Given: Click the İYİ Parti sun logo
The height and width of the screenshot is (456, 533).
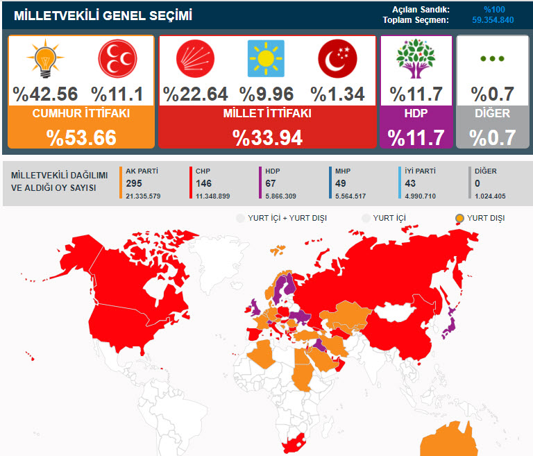Looking at the screenshot, I should point(266,58).
